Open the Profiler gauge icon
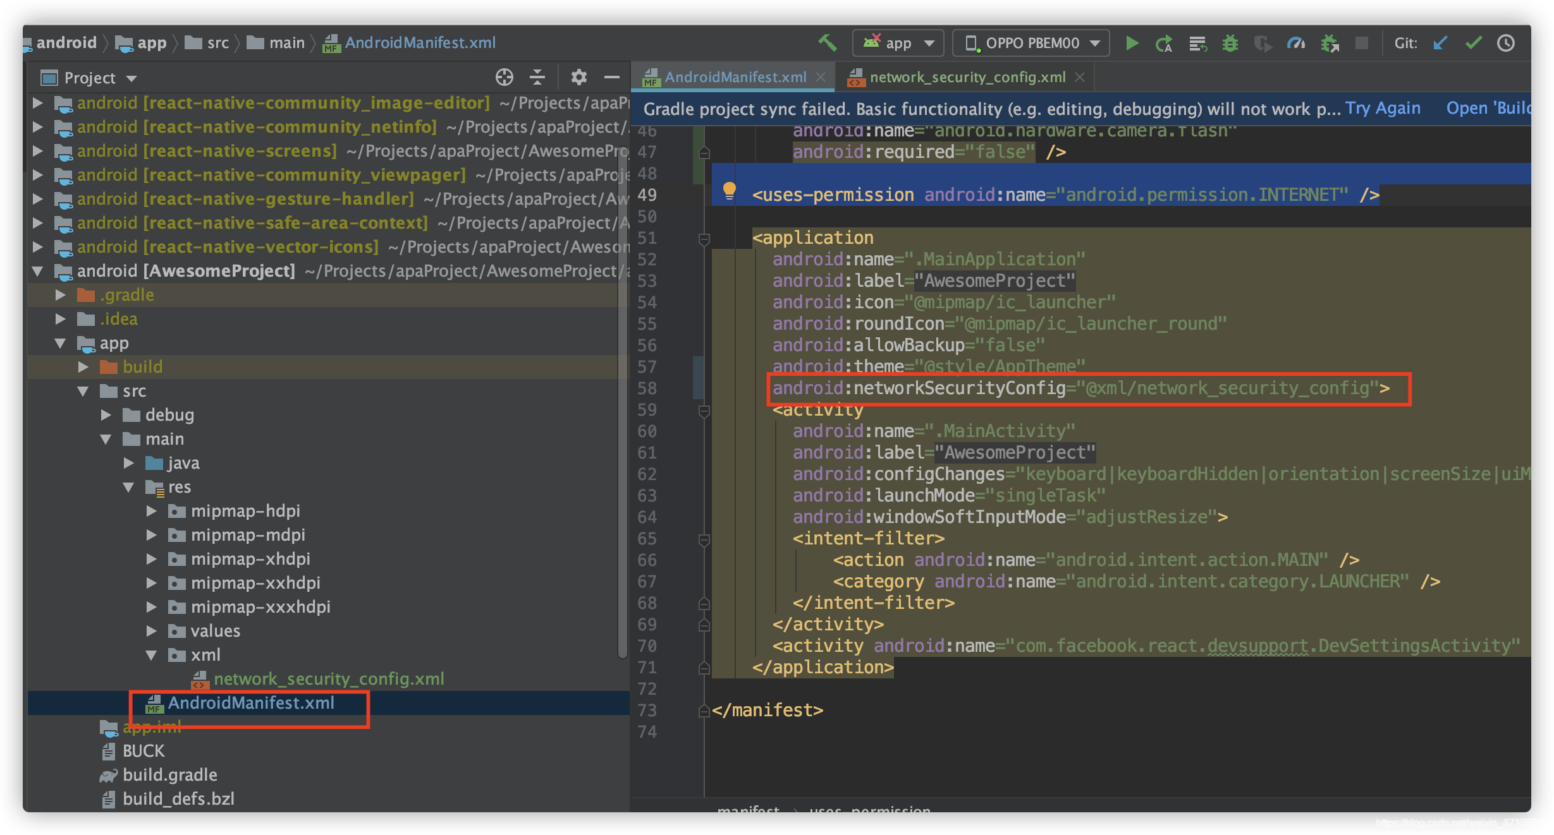This screenshot has height=835, width=1554. pos(1296,44)
